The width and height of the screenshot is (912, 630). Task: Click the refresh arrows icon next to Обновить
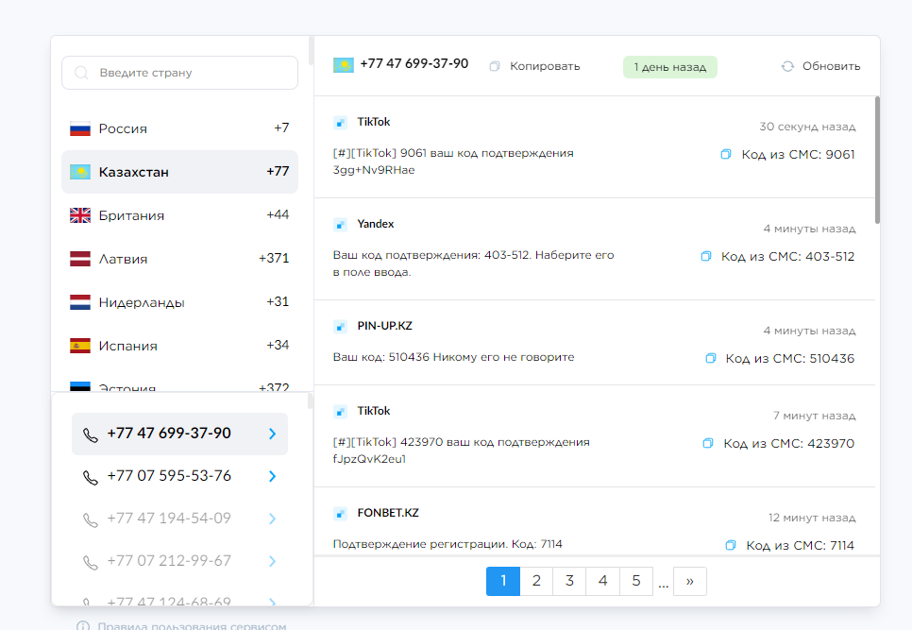coord(787,66)
